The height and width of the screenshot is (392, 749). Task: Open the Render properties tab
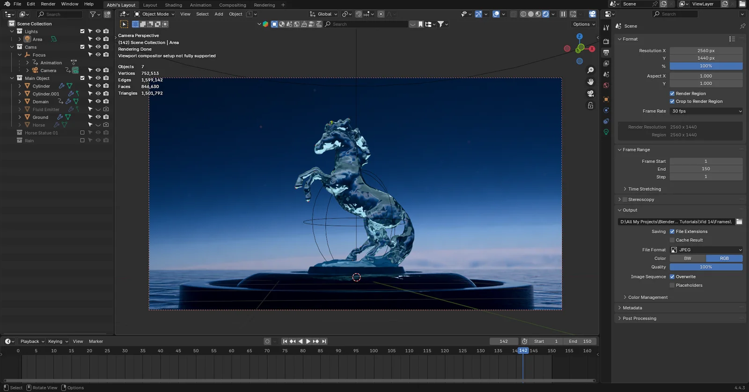pyautogui.click(x=606, y=41)
